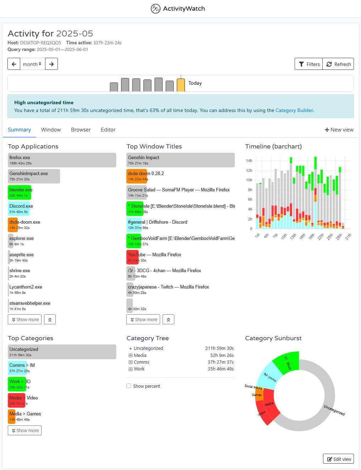Viewport: 361px width, 470px height.
Task: Open the Category Builder link
Action: [x=294, y=110]
